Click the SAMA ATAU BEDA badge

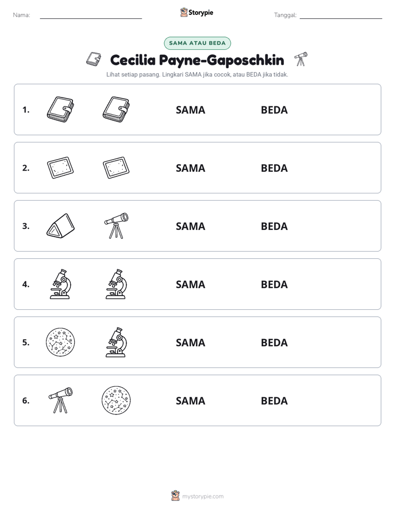(197, 43)
